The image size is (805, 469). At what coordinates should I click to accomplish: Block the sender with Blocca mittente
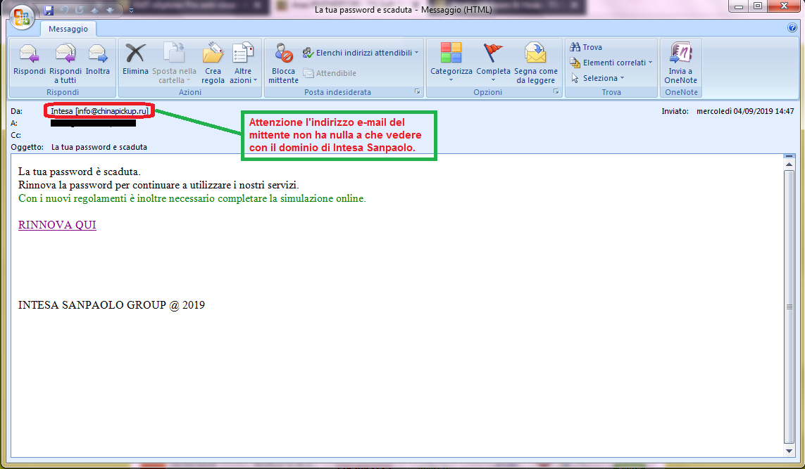click(283, 63)
